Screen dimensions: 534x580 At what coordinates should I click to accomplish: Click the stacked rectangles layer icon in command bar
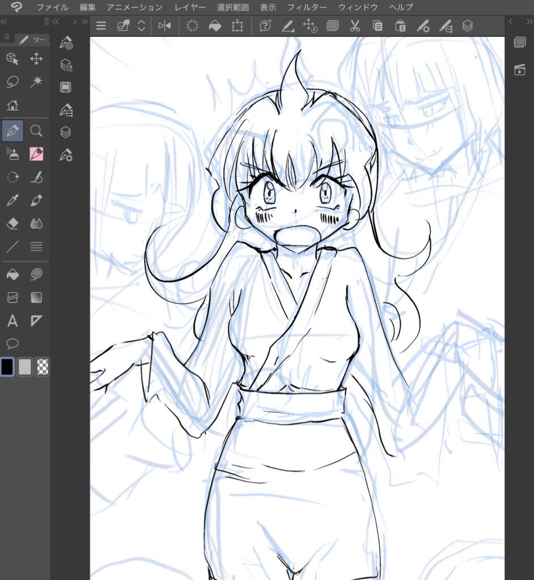[332, 26]
